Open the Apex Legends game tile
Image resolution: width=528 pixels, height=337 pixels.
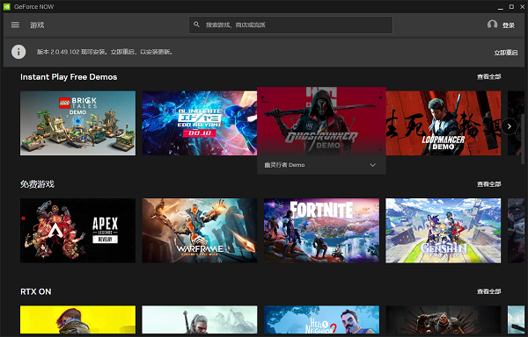77,231
